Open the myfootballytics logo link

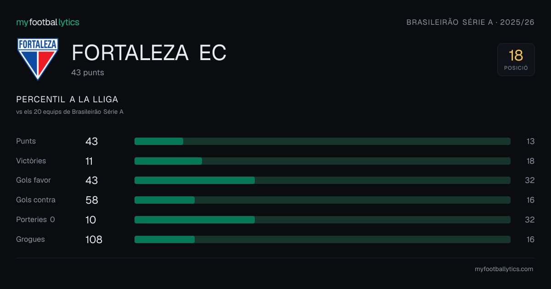coord(48,22)
